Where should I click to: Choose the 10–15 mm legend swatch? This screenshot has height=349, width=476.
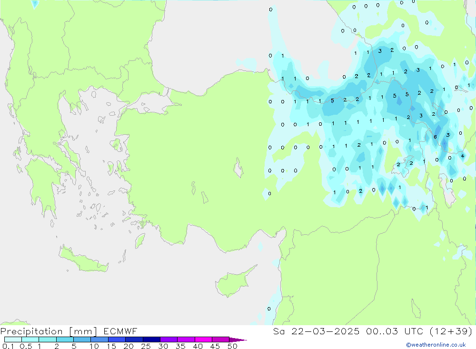coord(99,339)
